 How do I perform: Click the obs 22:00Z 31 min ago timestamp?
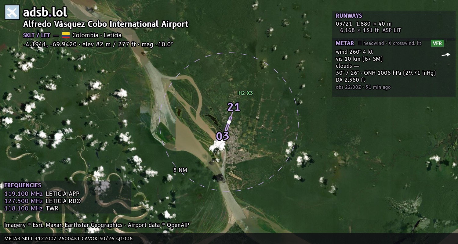pos(363,87)
